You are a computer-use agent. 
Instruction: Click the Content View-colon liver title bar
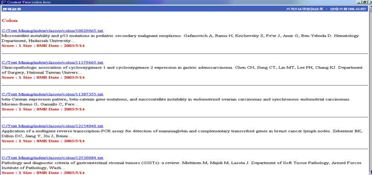click(x=159, y=2)
